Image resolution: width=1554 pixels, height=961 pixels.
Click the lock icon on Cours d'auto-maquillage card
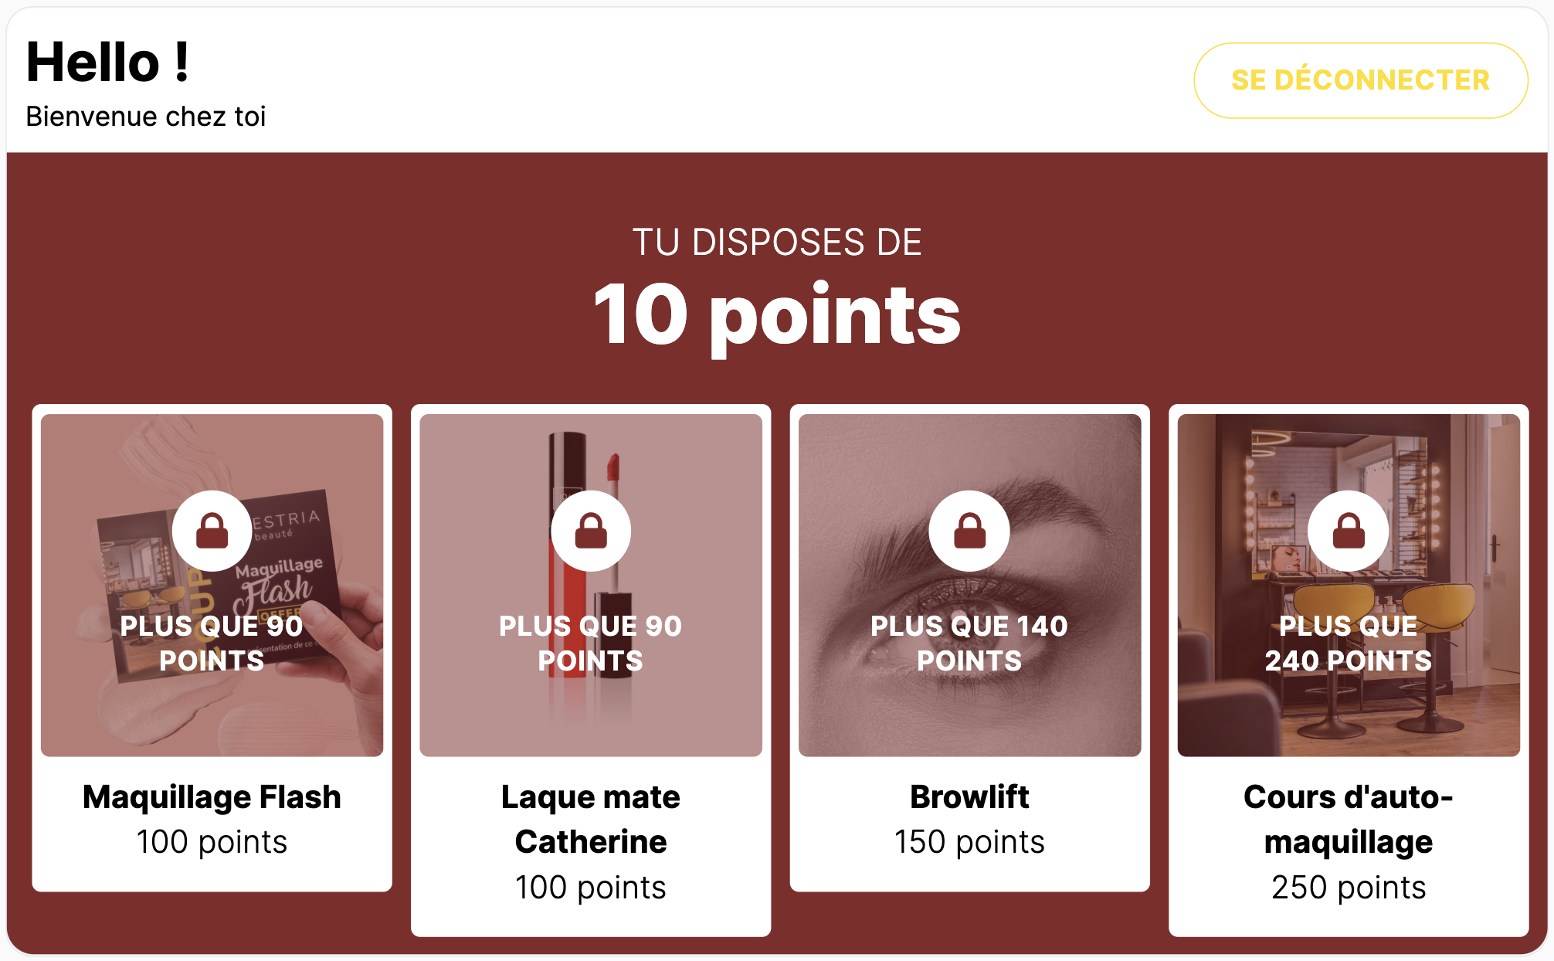tap(1349, 530)
